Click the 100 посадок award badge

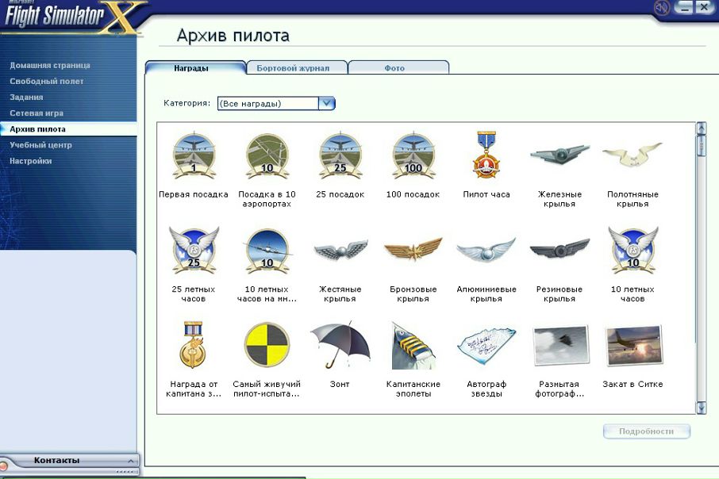413,156
